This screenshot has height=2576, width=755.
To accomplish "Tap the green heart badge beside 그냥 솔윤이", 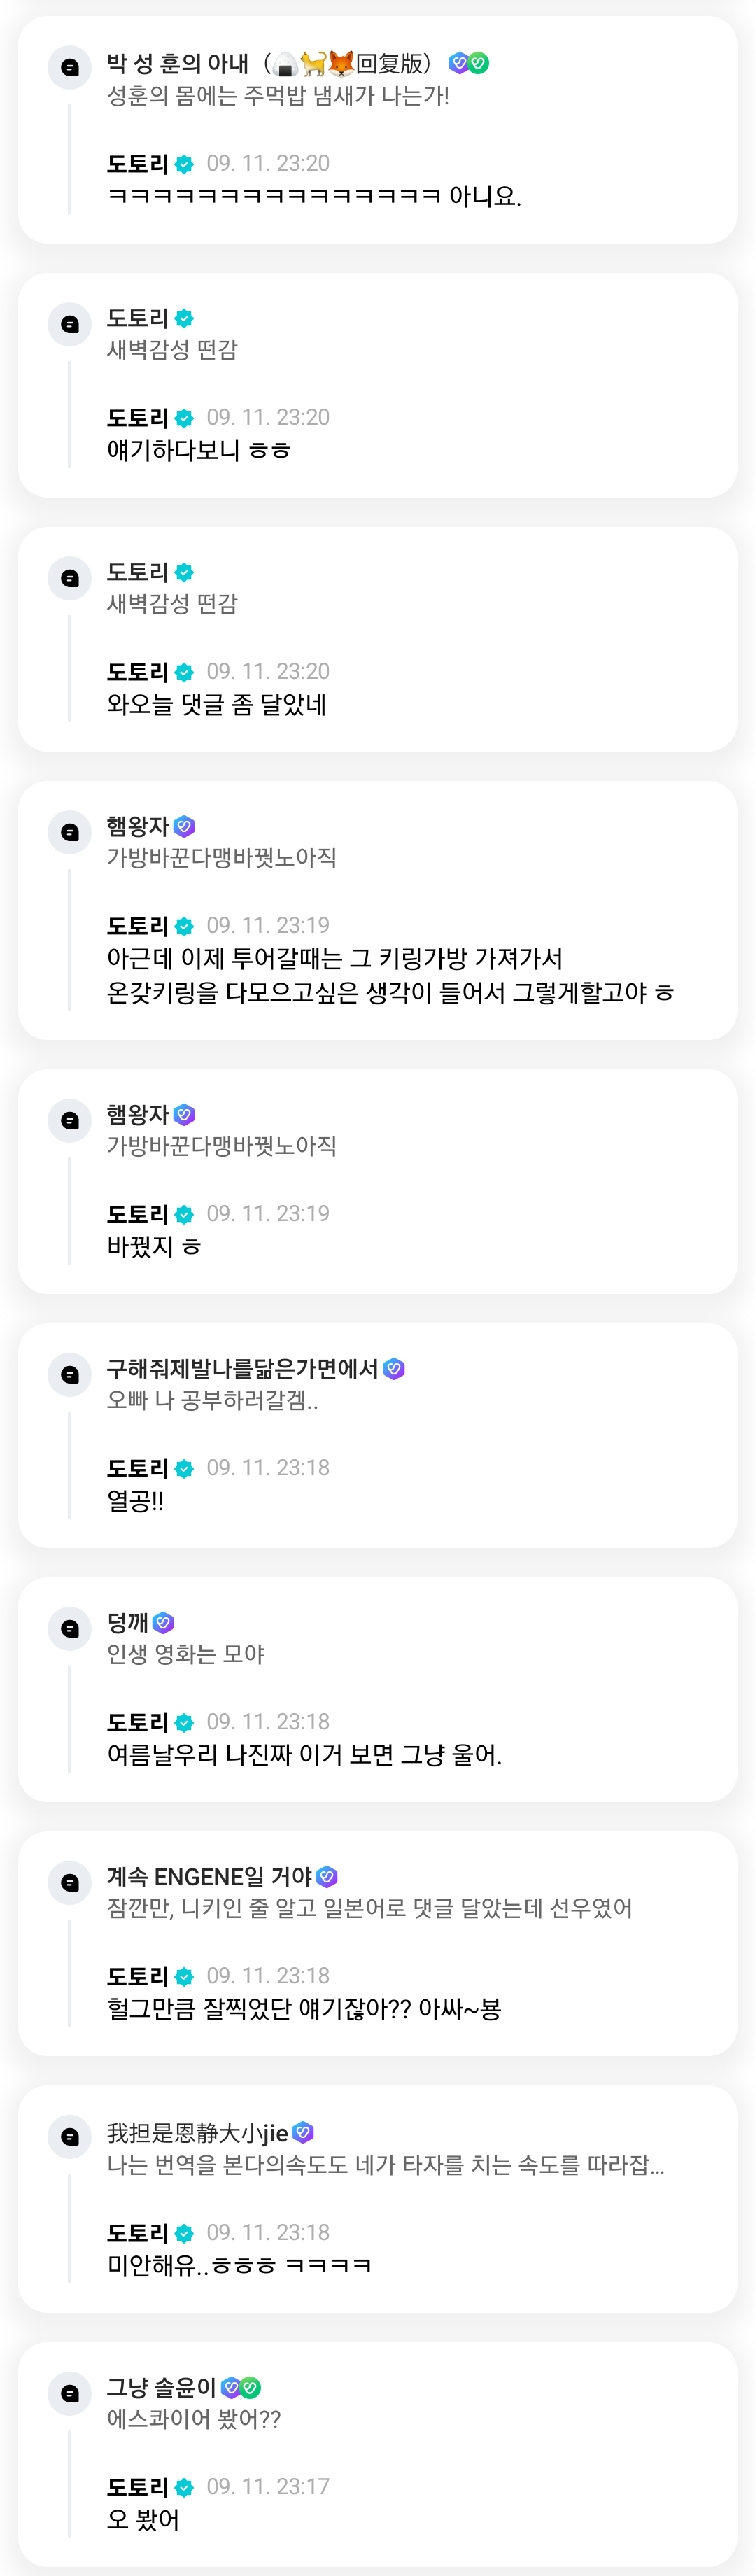I will [251, 2387].
